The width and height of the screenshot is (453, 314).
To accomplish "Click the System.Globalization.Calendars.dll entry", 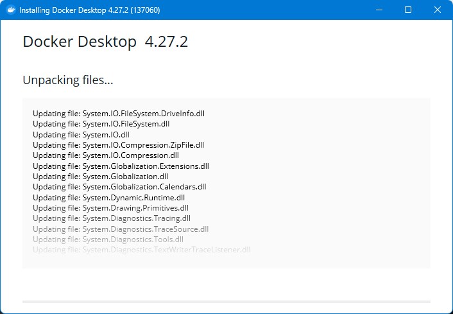I will click(x=119, y=187).
